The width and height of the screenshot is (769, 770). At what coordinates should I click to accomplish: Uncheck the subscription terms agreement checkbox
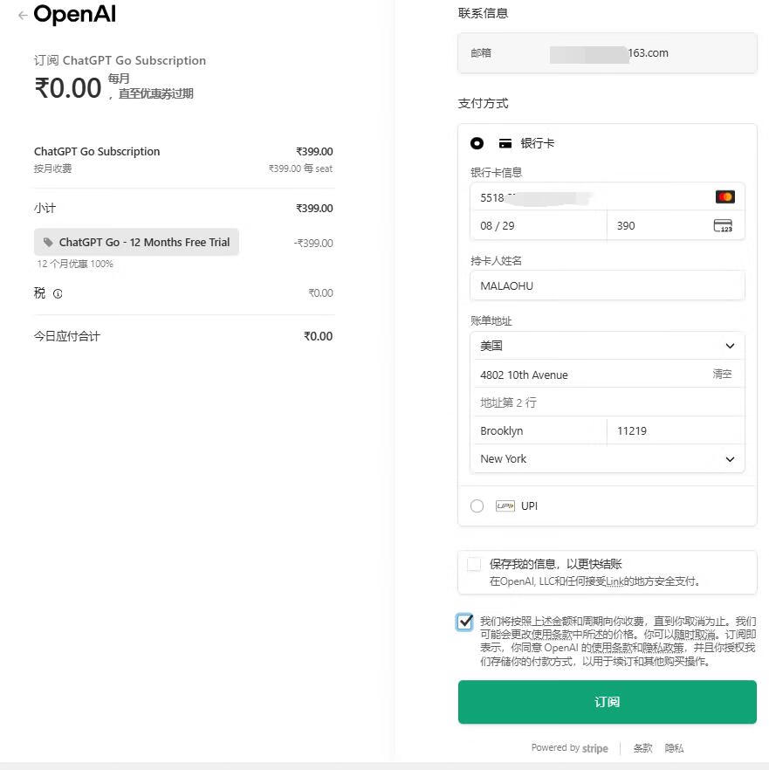click(464, 622)
